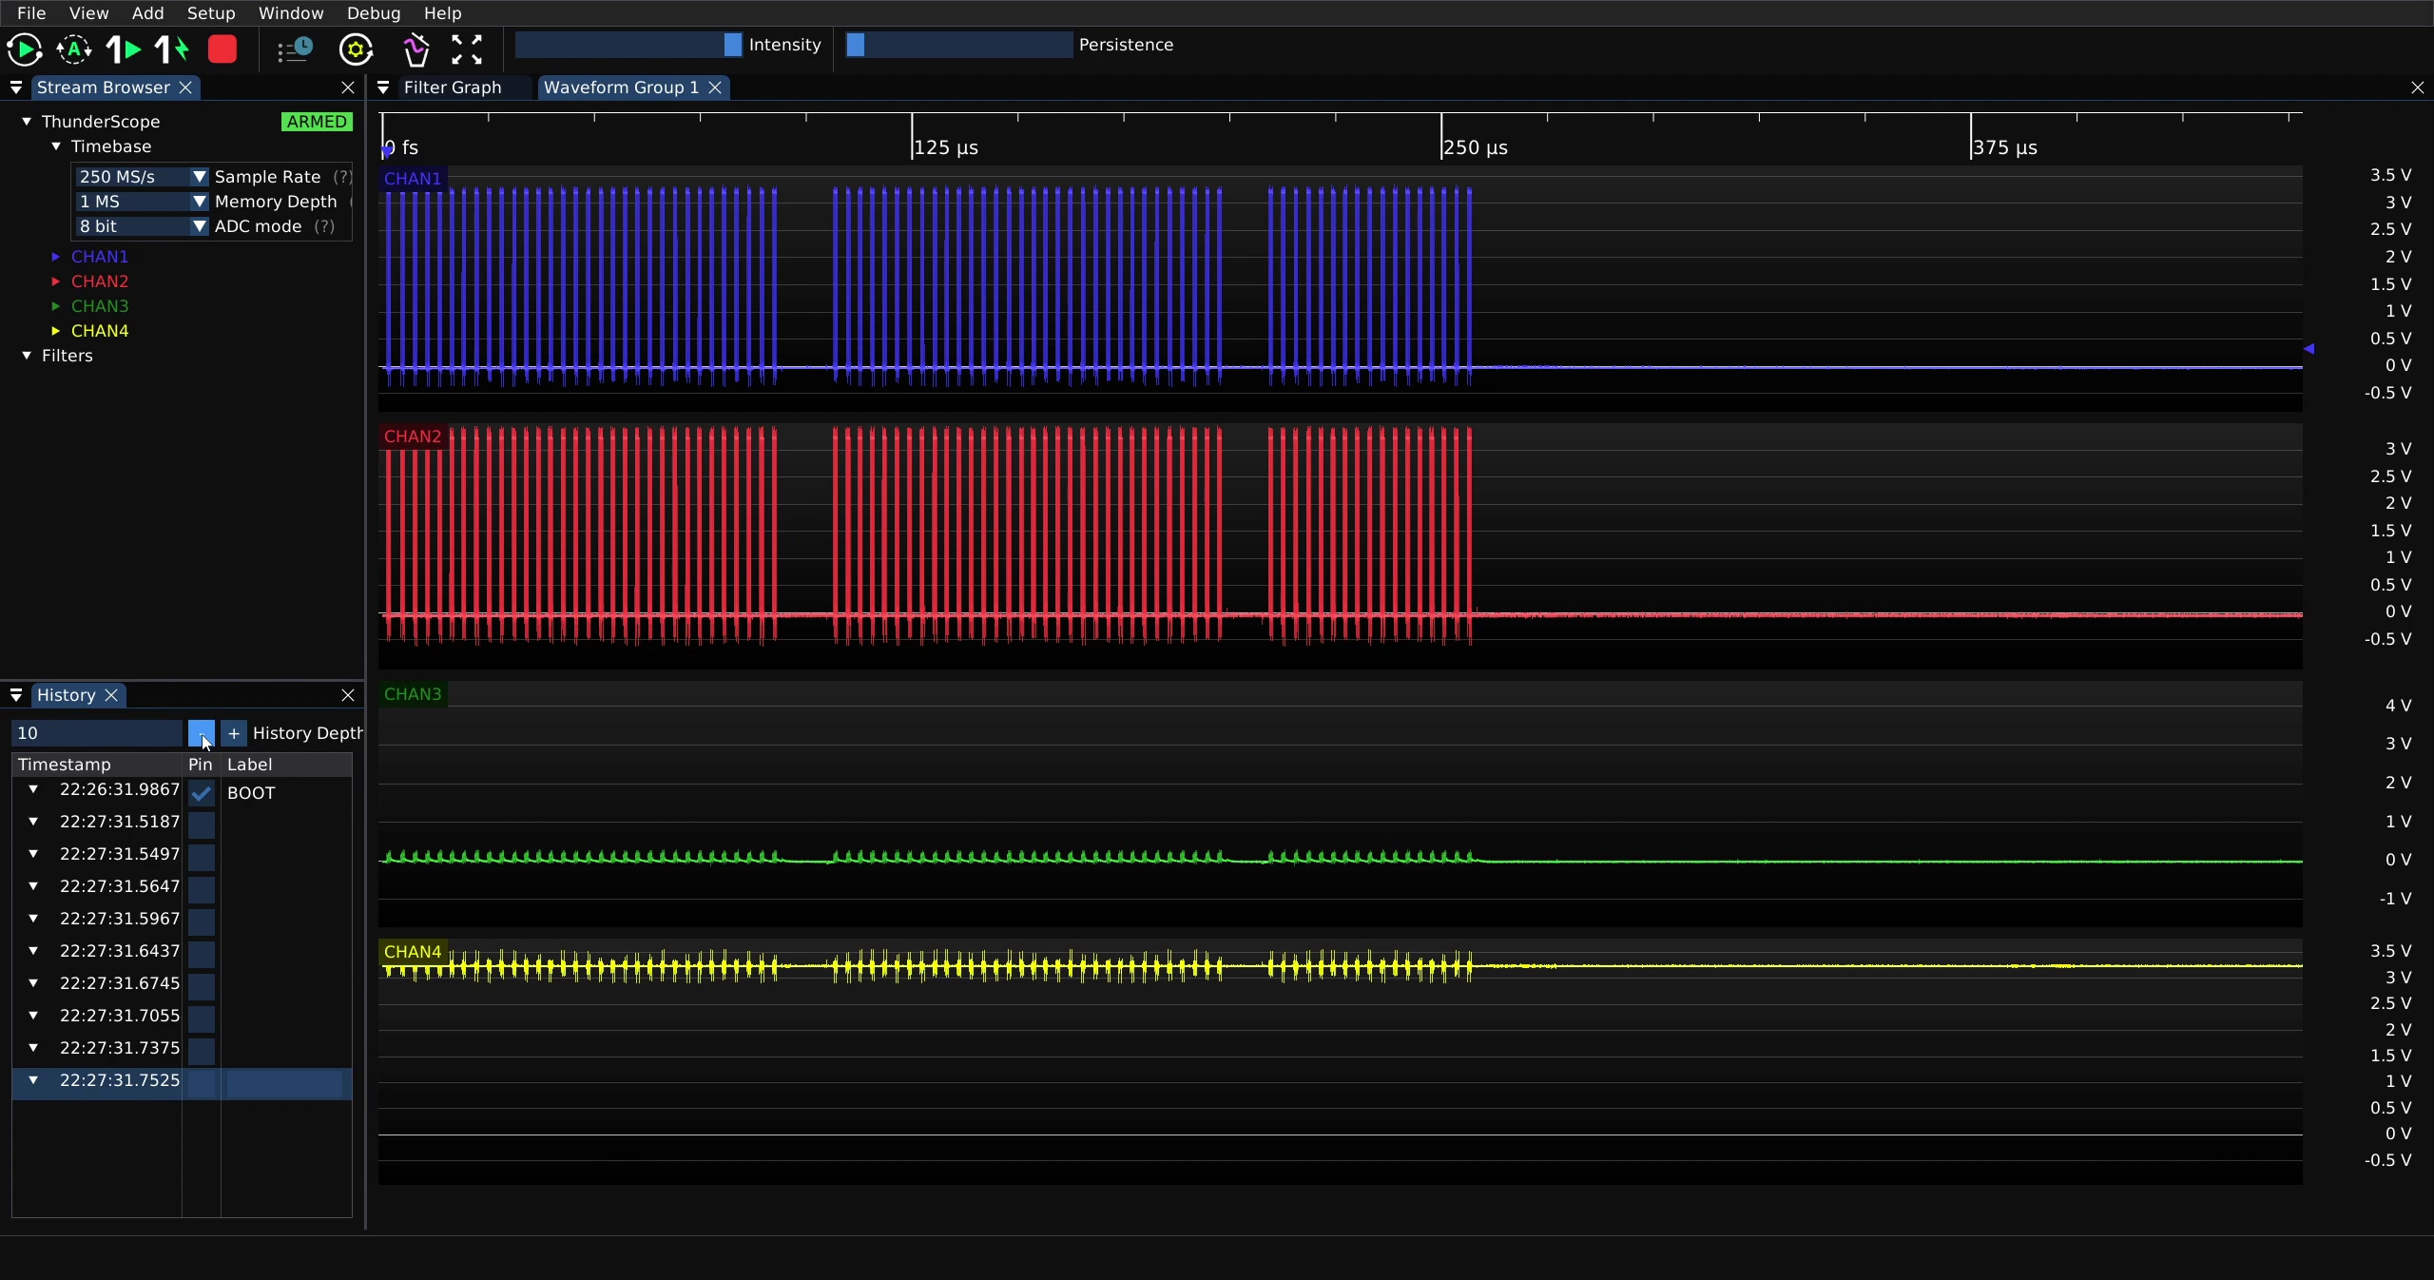This screenshot has height=1280, width=2434.
Task: Close the Waveform Group 1 tab
Action: point(715,87)
